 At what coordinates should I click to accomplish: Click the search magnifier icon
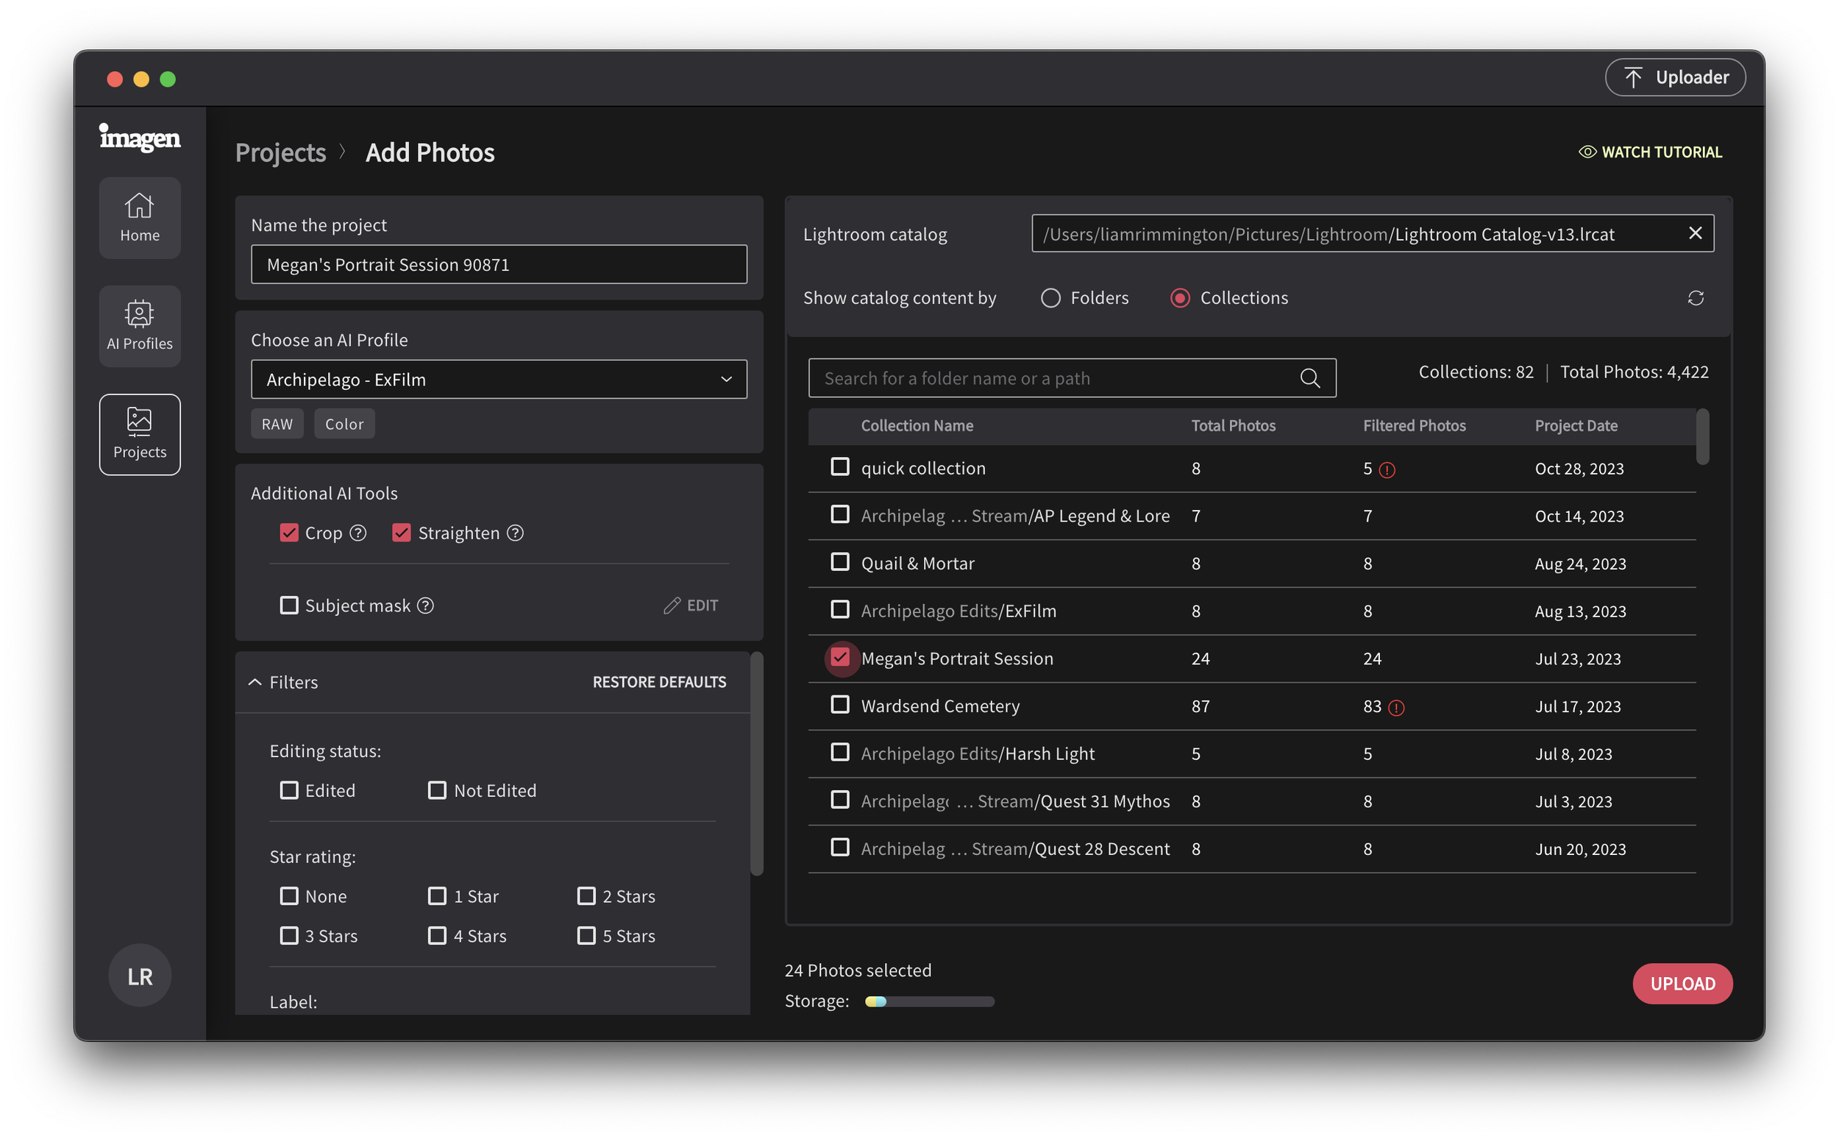coord(1309,378)
